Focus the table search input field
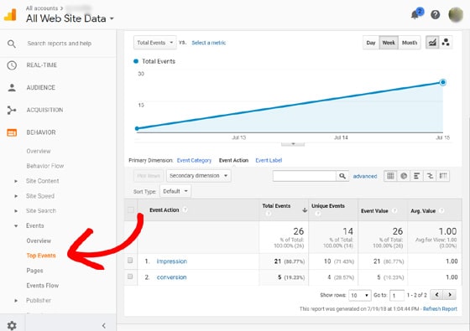Viewport: 470px width, 331px height. pyautogui.click(x=304, y=176)
